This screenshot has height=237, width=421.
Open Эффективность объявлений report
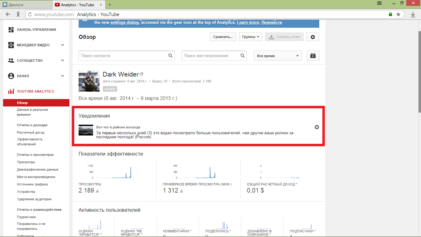click(30, 142)
